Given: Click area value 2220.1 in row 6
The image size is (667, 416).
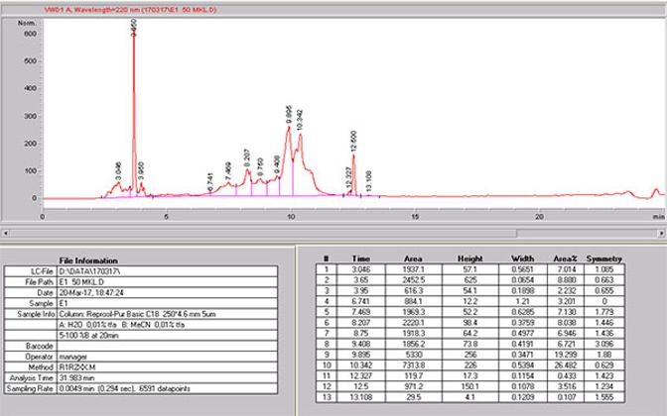Looking at the screenshot, I should coord(414,323).
